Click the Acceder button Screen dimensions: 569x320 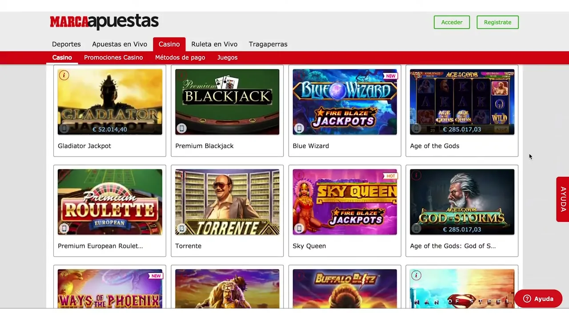pyautogui.click(x=452, y=22)
